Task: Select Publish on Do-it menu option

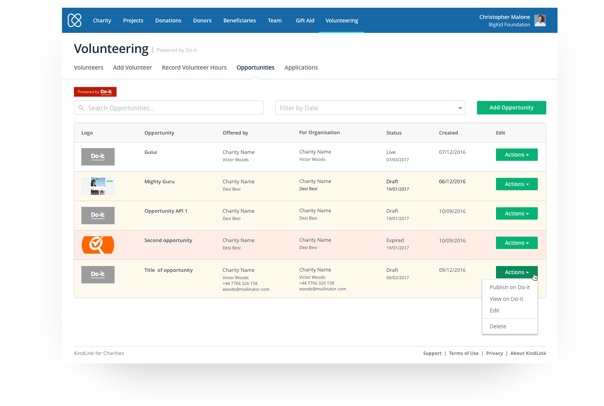Action: (510, 287)
